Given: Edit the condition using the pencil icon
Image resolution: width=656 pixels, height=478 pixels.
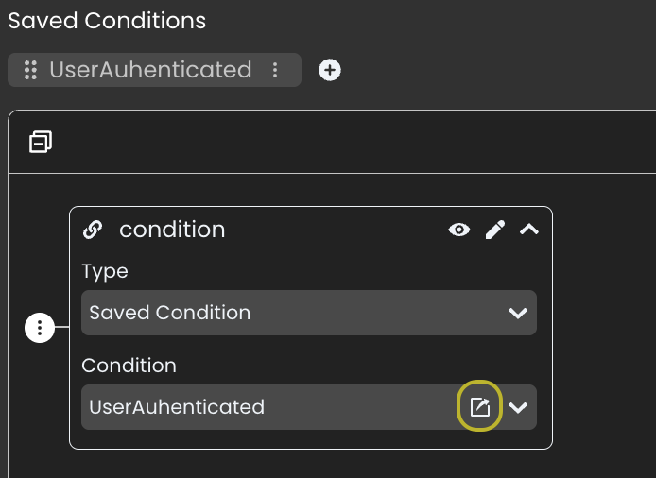Looking at the screenshot, I should tap(494, 230).
